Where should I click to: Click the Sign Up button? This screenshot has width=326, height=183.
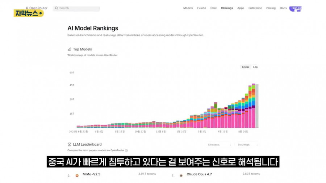296,9
